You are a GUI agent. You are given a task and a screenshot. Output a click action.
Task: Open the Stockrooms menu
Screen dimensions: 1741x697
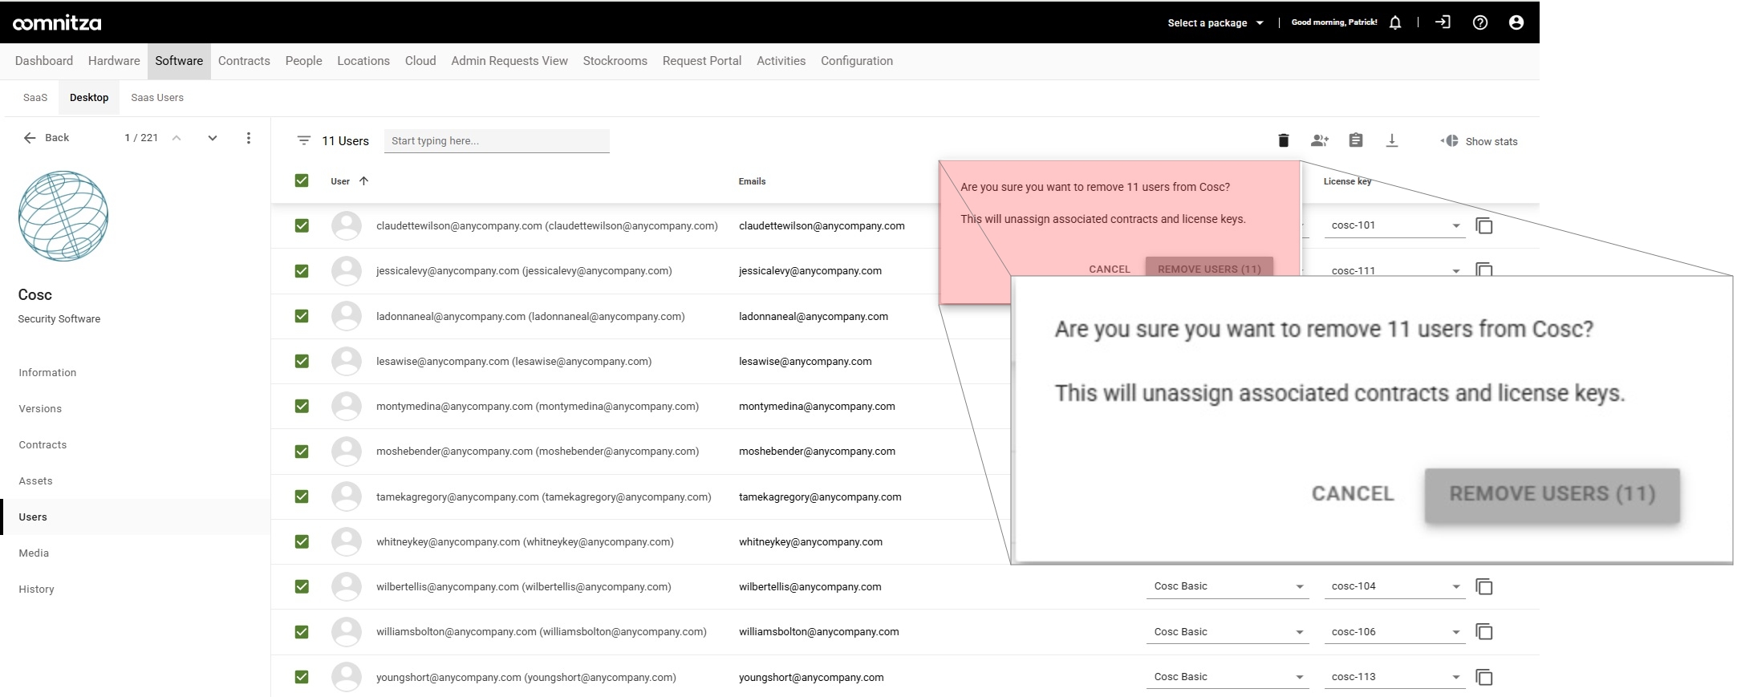[x=615, y=61]
